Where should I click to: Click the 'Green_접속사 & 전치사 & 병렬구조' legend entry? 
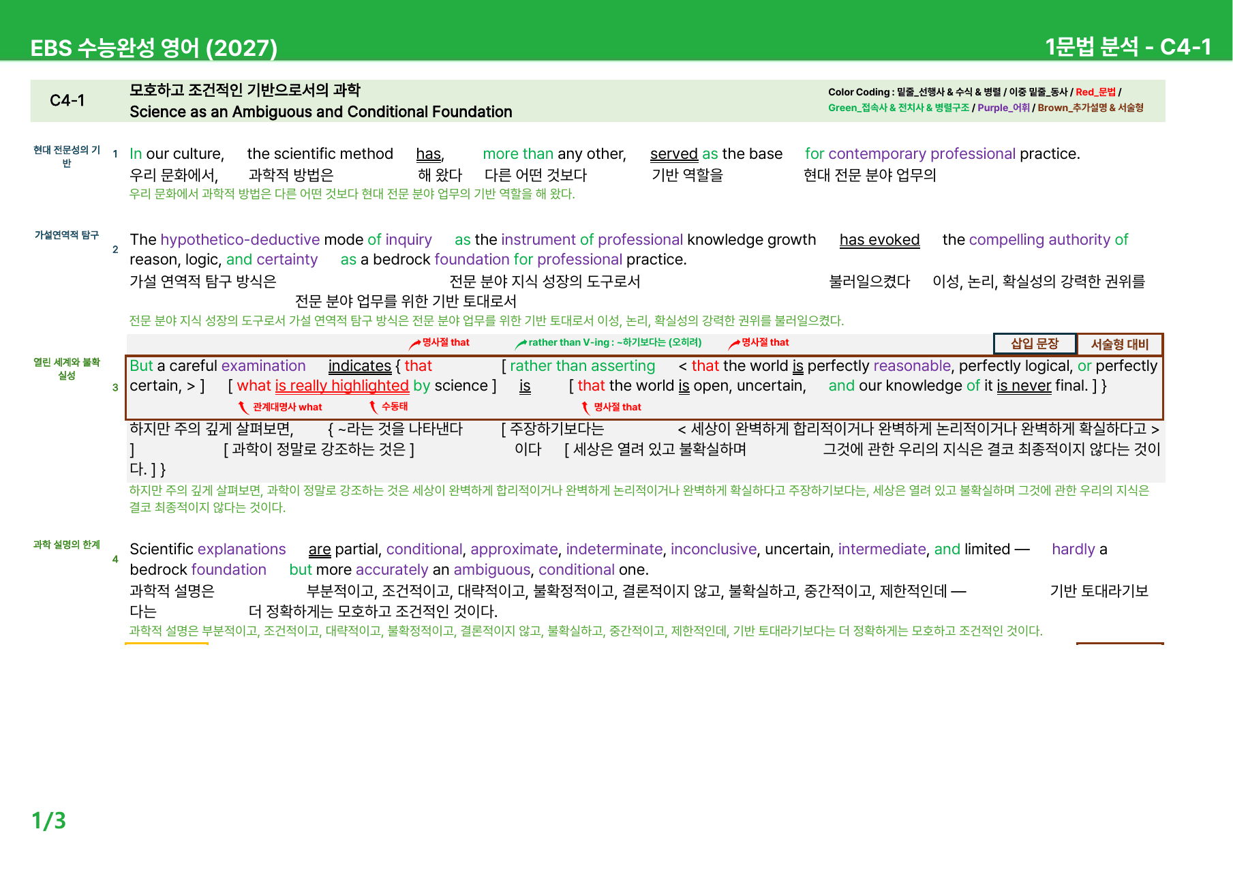(x=898, y=108)
